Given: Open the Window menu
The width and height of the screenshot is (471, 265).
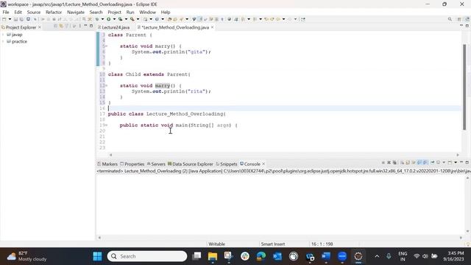Looking at the screenshot, I should (147, 13).
